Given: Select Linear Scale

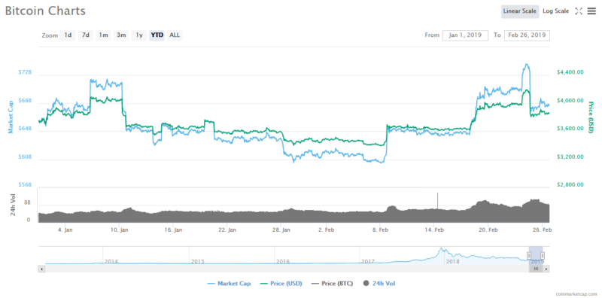Looking at the screenshot, I should 520,11.
